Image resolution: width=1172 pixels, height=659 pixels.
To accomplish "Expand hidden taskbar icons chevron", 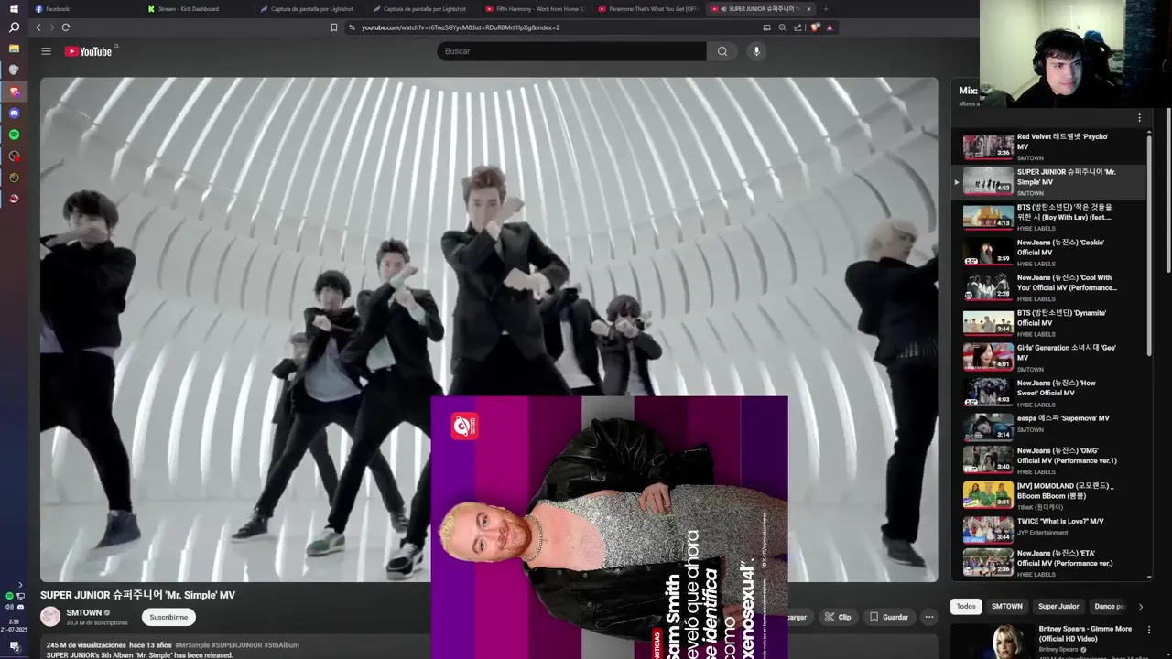I will [19, 584].
